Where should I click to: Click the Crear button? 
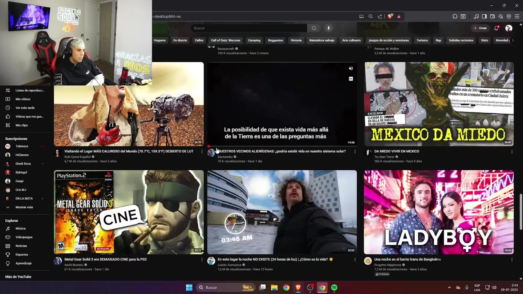pyautogui.click(x=480, y=28)
